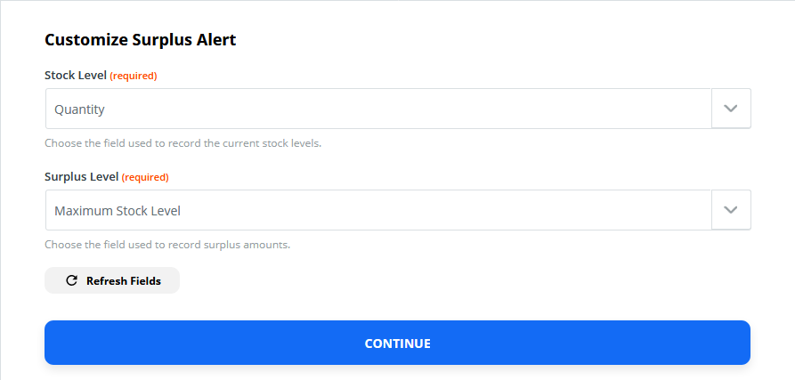
Task: Click the circular refresh arrow icon
Action: tap(71, 280)
